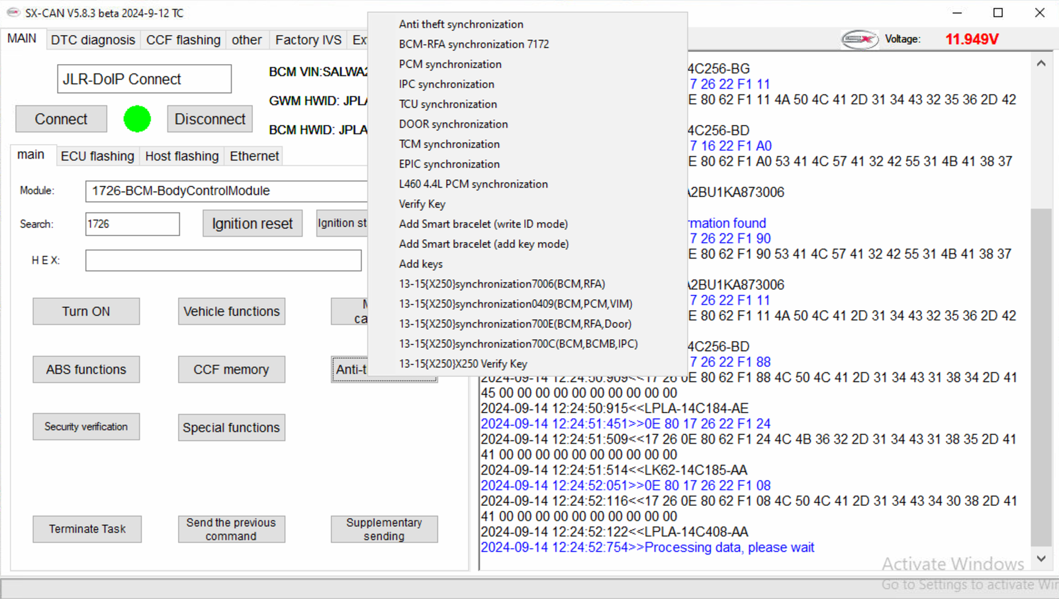1059x599 pixels.
Task: Choose 13-15(X250)X250 Verify Key
Action: (x=463, y=364)
